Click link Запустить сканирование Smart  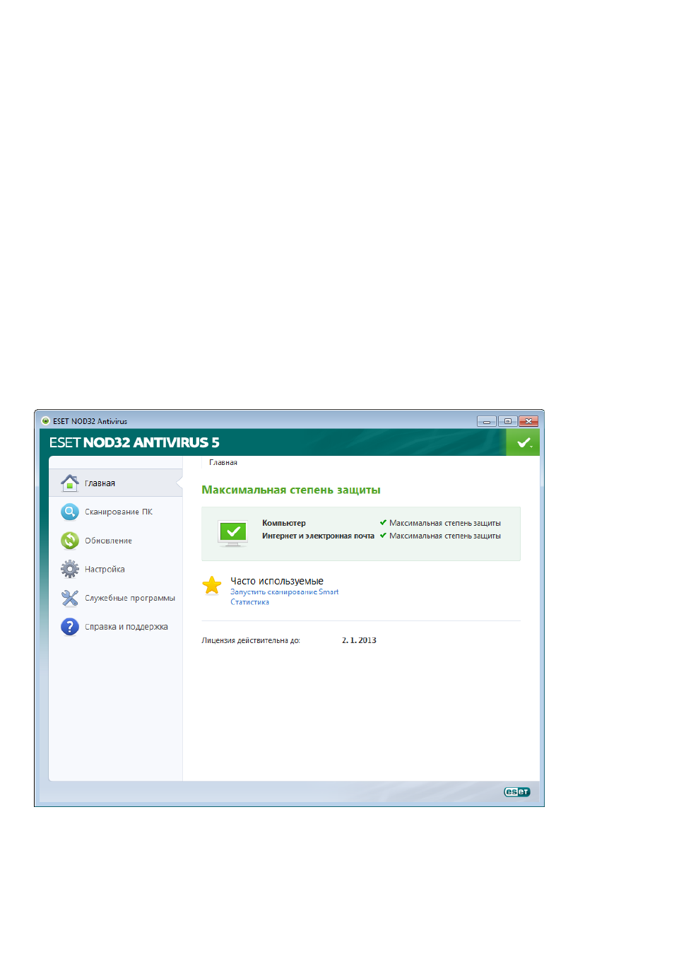284,592
